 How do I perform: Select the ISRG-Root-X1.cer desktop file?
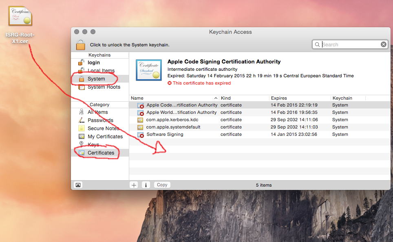(20, 25)
